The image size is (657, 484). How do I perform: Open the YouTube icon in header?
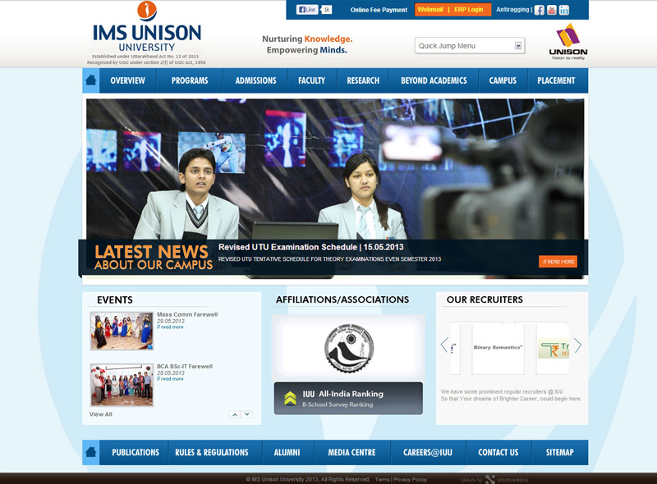click(551, 10)
